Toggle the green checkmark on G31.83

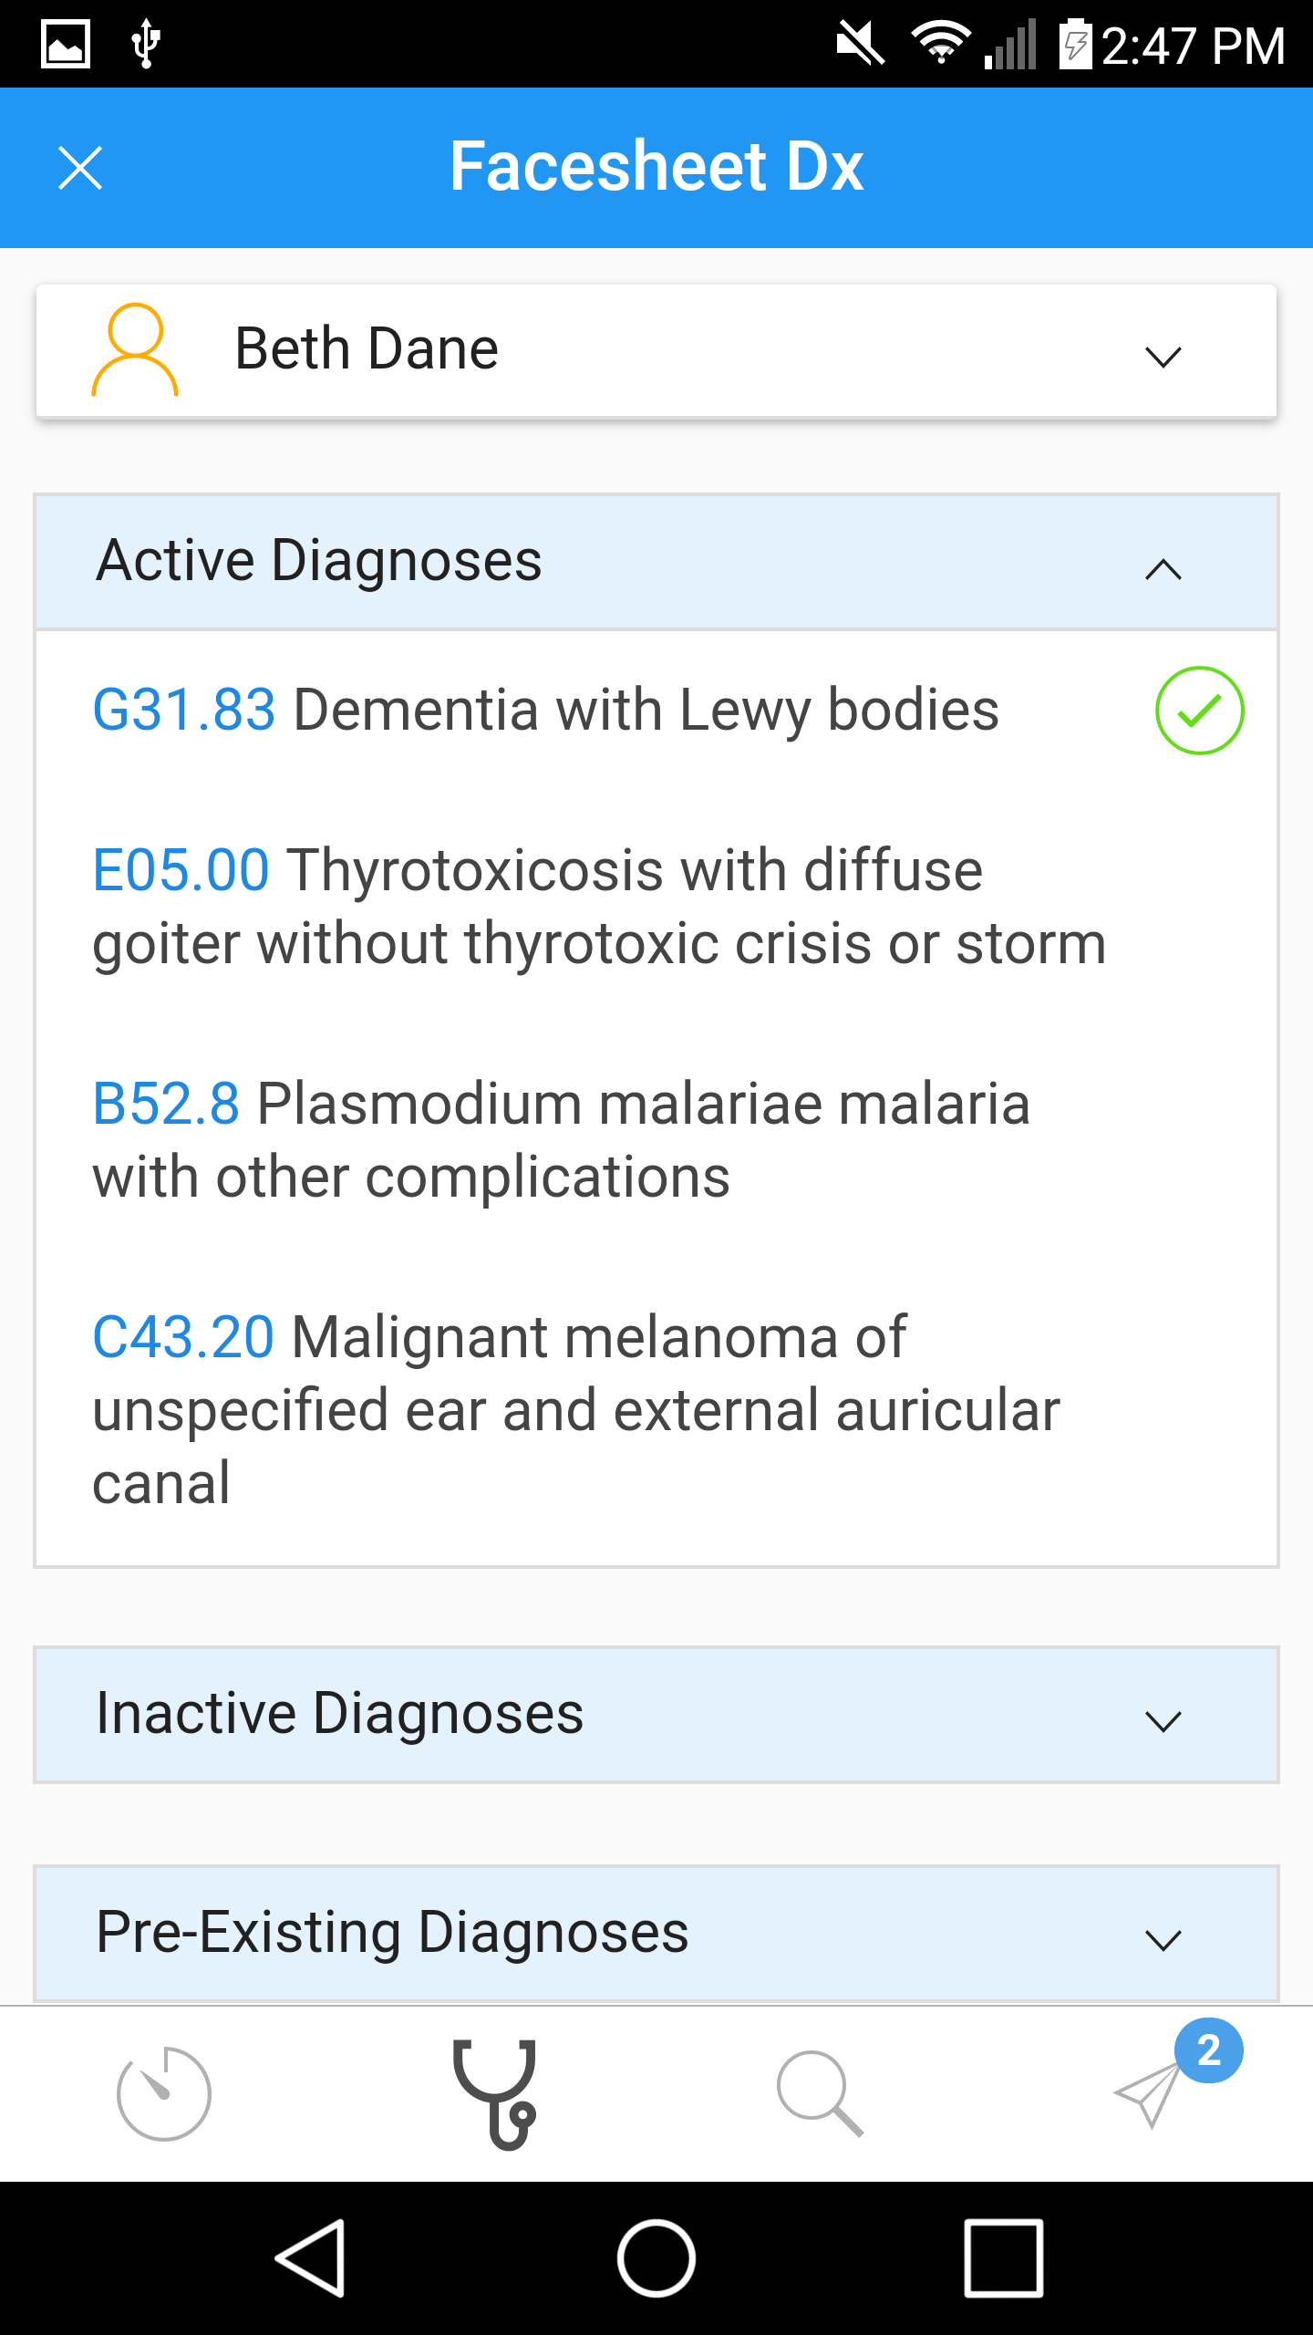coord(1199,711)
